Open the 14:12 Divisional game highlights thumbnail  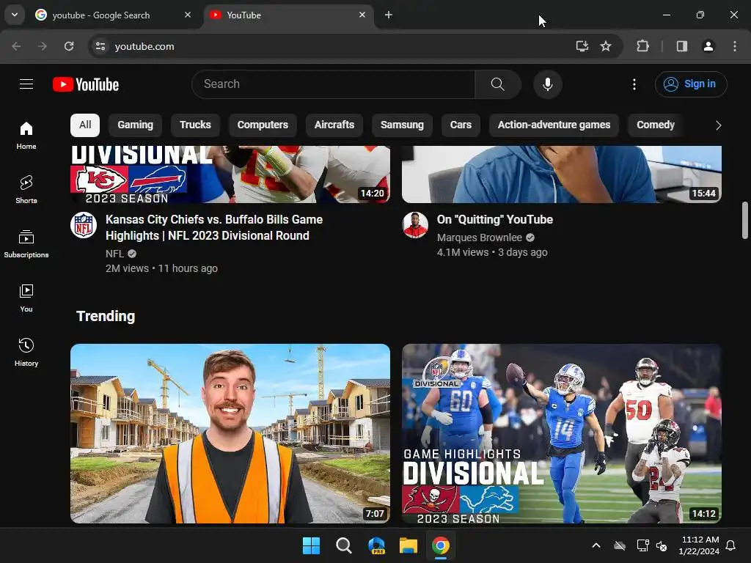tap(562, 433)
